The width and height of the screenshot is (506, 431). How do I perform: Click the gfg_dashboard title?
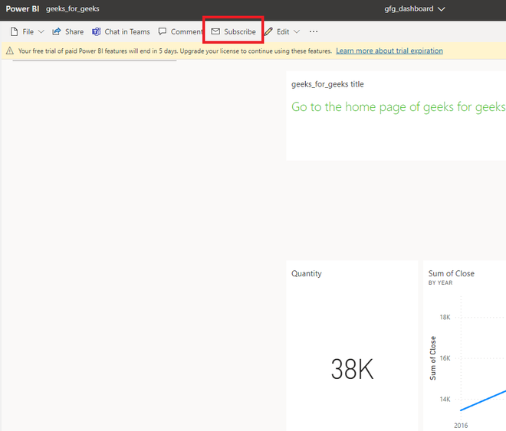(409, 8)
